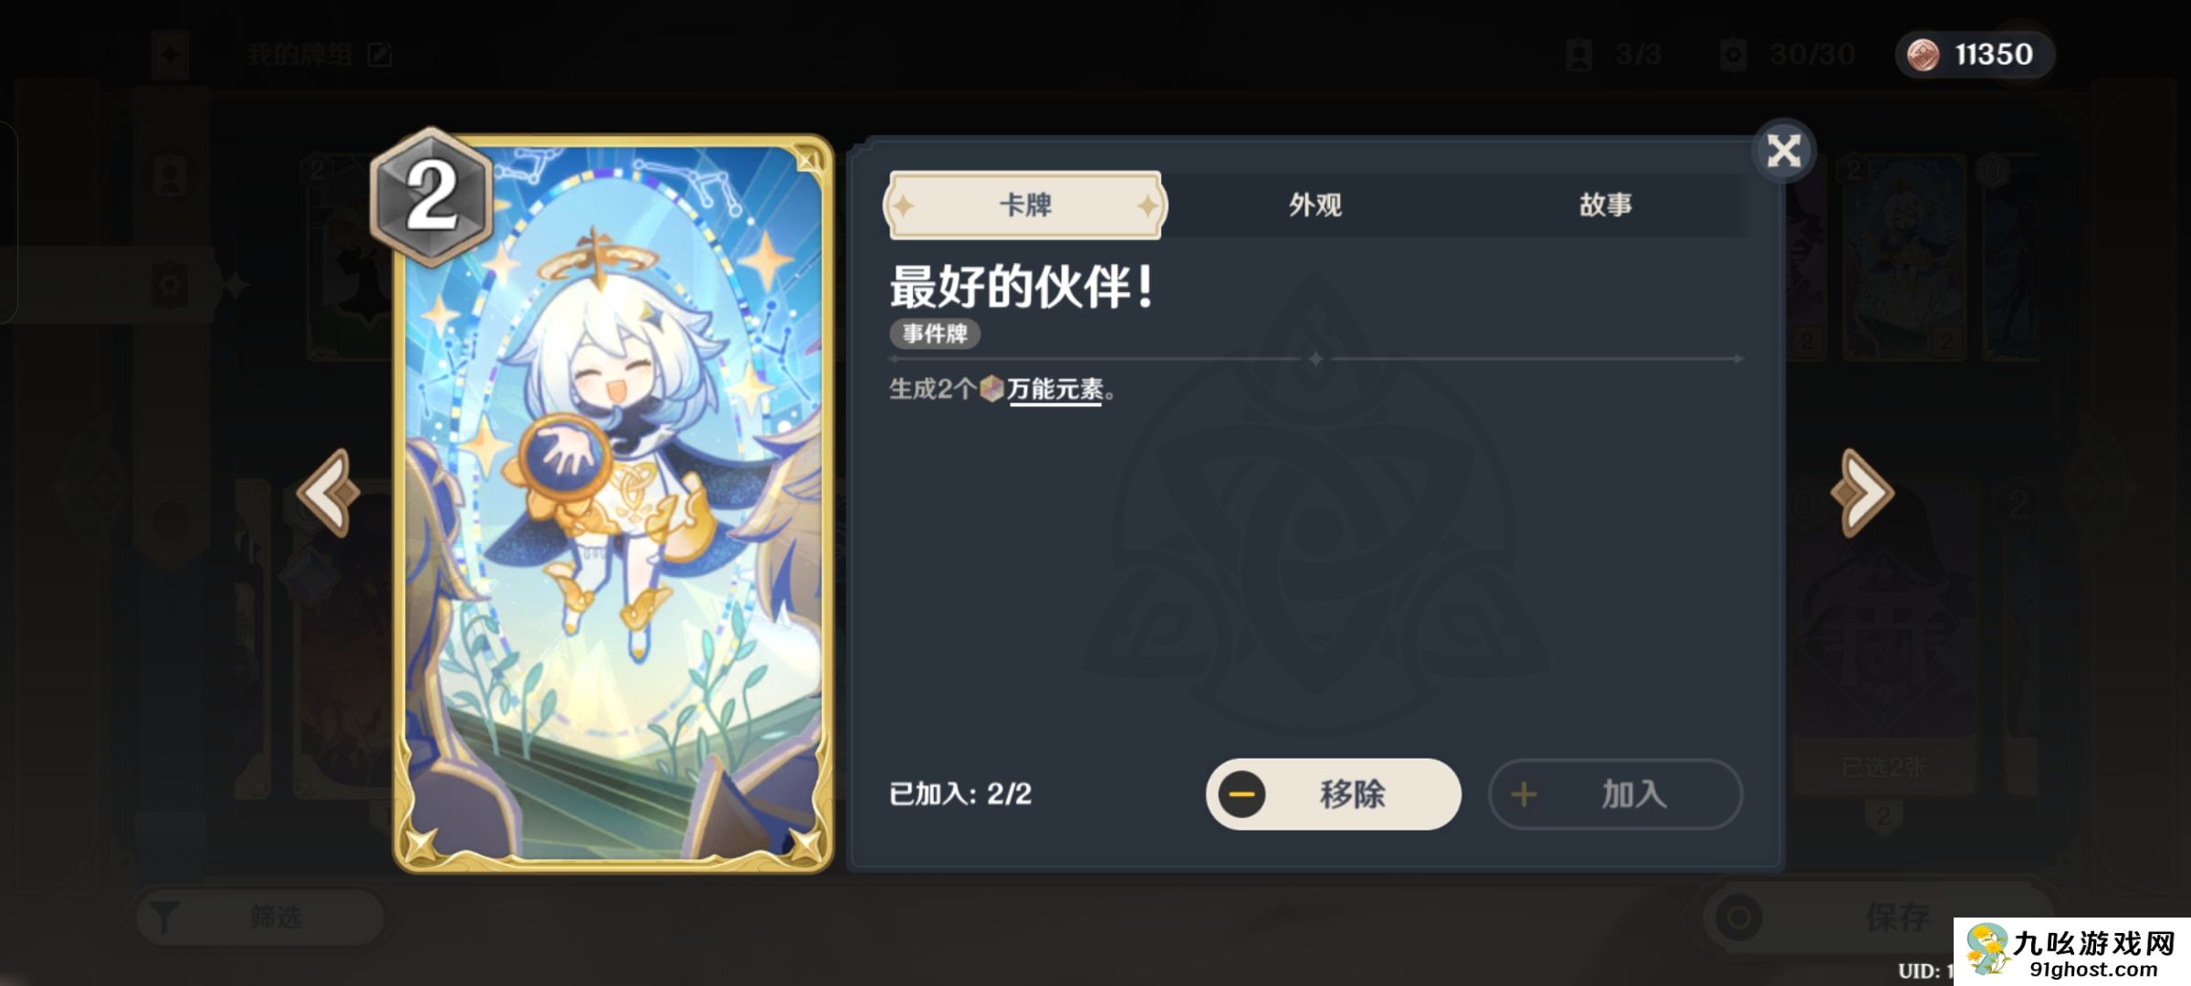Remove the card with 移除 button

point(1333,794)
